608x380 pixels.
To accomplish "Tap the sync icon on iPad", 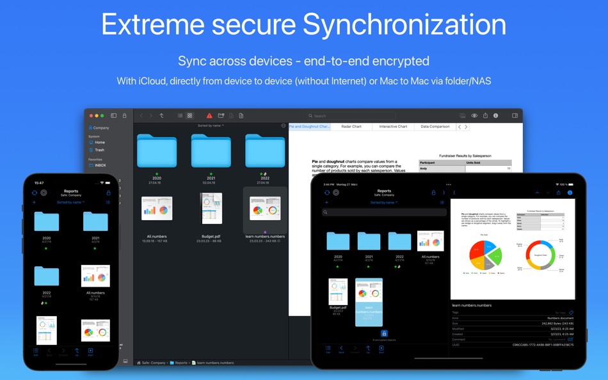I will pos(327,193).
